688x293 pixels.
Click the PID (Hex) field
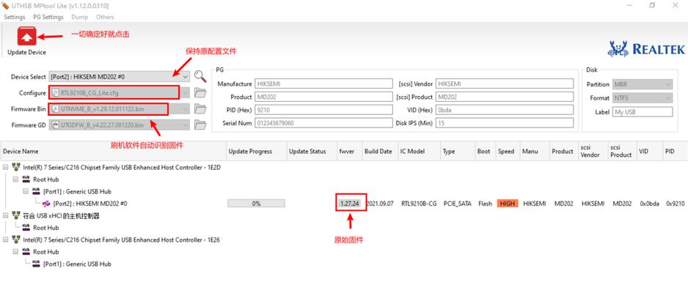[x=323, y=110]
